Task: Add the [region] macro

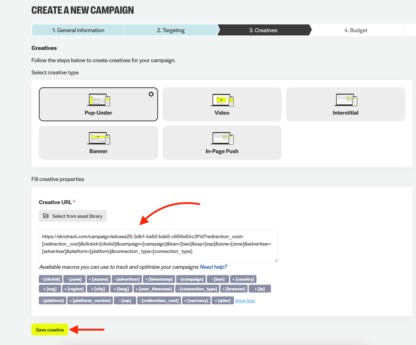Action: point(74,289)
